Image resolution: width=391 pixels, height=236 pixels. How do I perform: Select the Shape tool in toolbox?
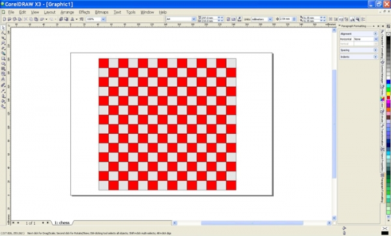[x=3, y=33]
